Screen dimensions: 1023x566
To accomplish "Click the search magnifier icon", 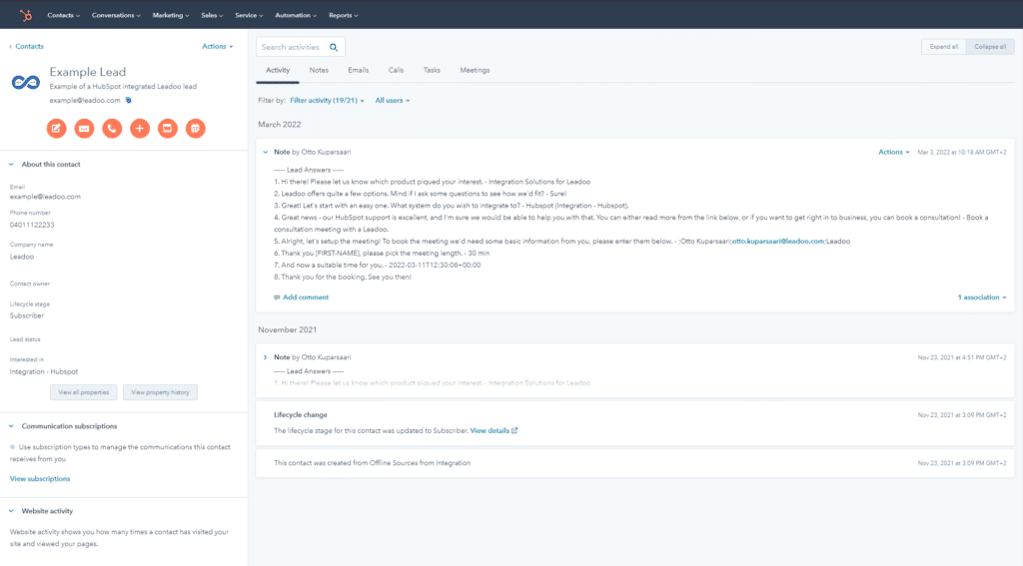I will click(x=334, y=47).
